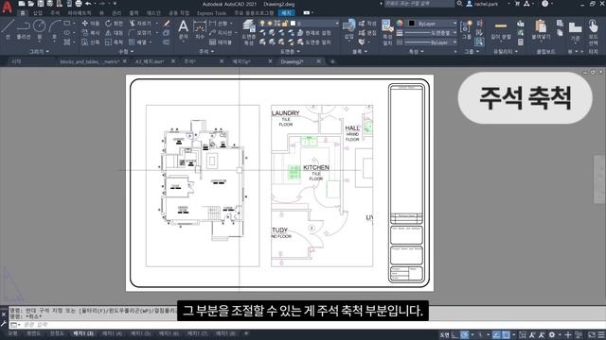
Task: Click the Stretch (신축) tool
Action: tap(91, 42)
